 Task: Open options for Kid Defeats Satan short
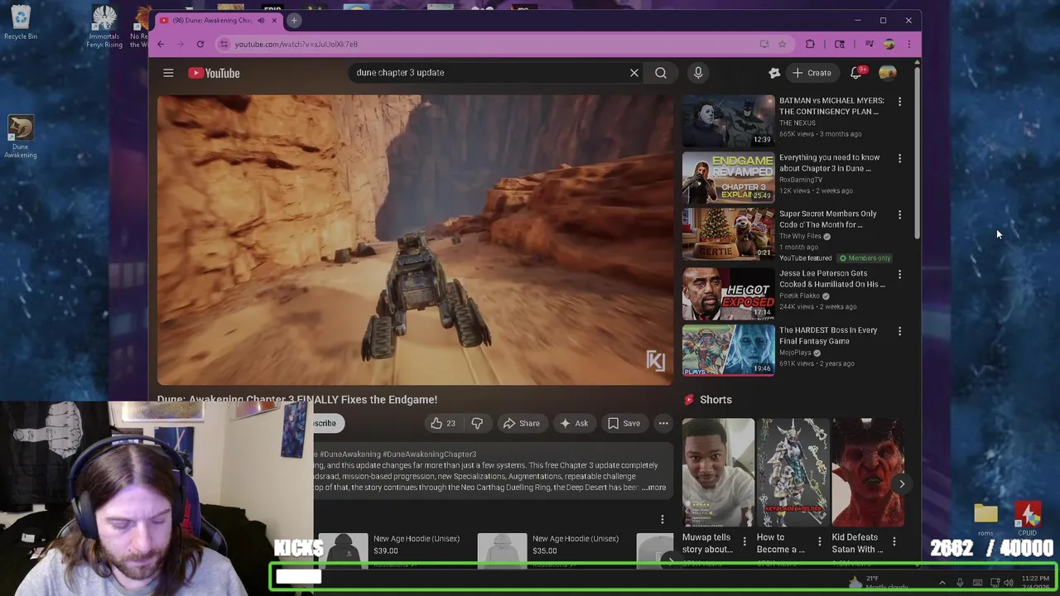tap(894, 542)
